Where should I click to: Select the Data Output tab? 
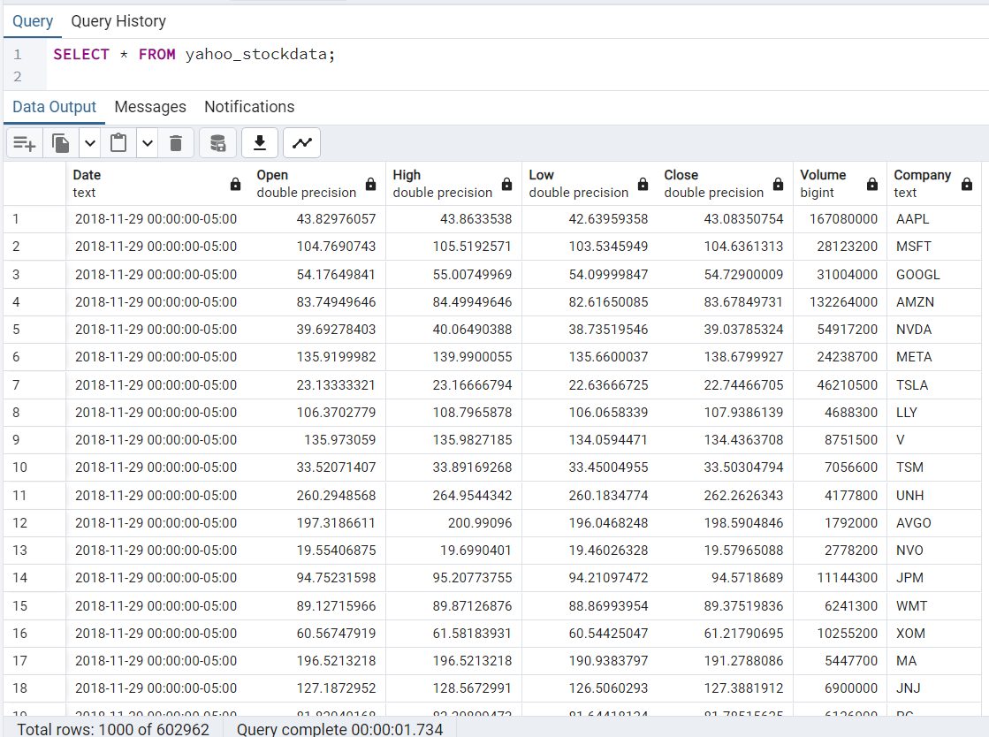coord(54,106)
